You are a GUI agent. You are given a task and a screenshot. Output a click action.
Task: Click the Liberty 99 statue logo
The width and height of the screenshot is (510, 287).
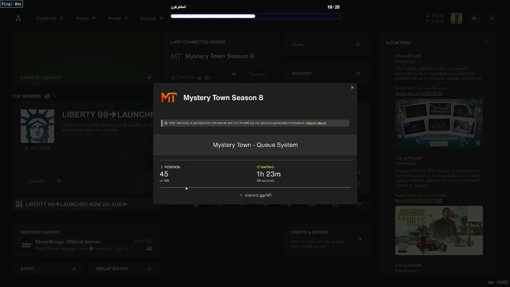[37, 126]
